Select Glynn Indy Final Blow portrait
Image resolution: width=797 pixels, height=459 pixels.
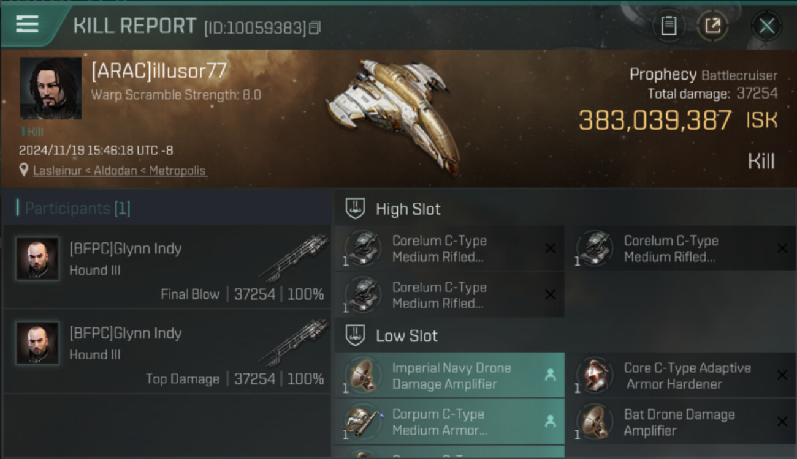coord(37,259)
